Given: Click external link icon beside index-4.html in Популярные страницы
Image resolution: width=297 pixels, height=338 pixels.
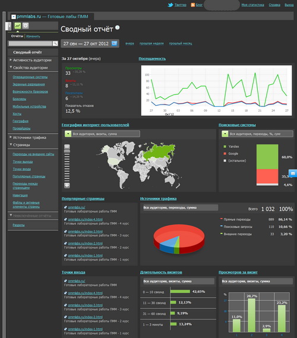Looking at the screenshot, I should [65, 219].
